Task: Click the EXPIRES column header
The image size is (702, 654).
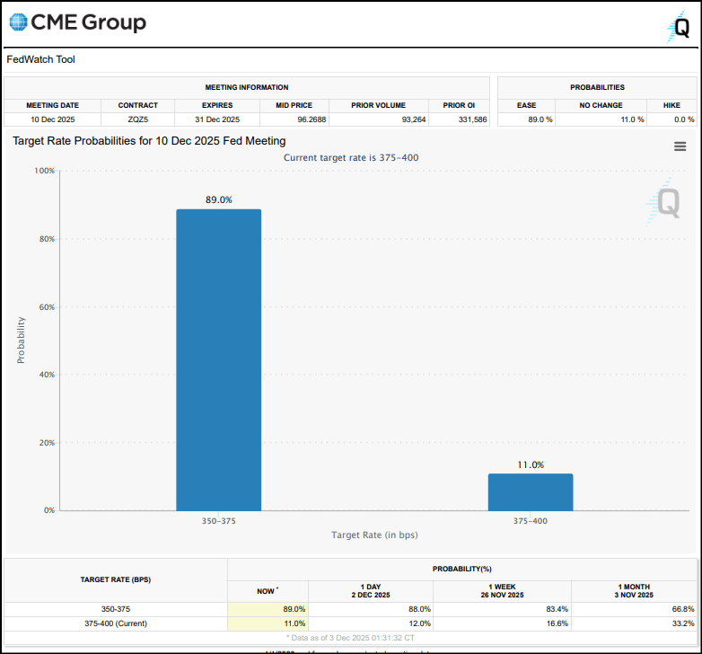Action: (x=217, y=105)
